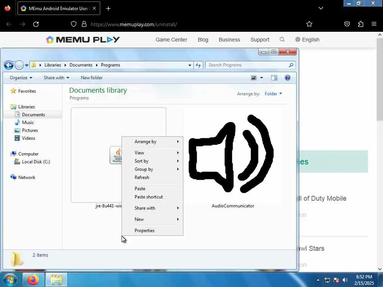
Task: Open the Support link
Action: (260, 40)
